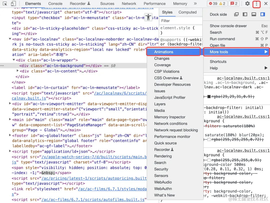The image size is (270, 203).
Task: Open DevTools settings gear
Action: [x=247, y=4]
